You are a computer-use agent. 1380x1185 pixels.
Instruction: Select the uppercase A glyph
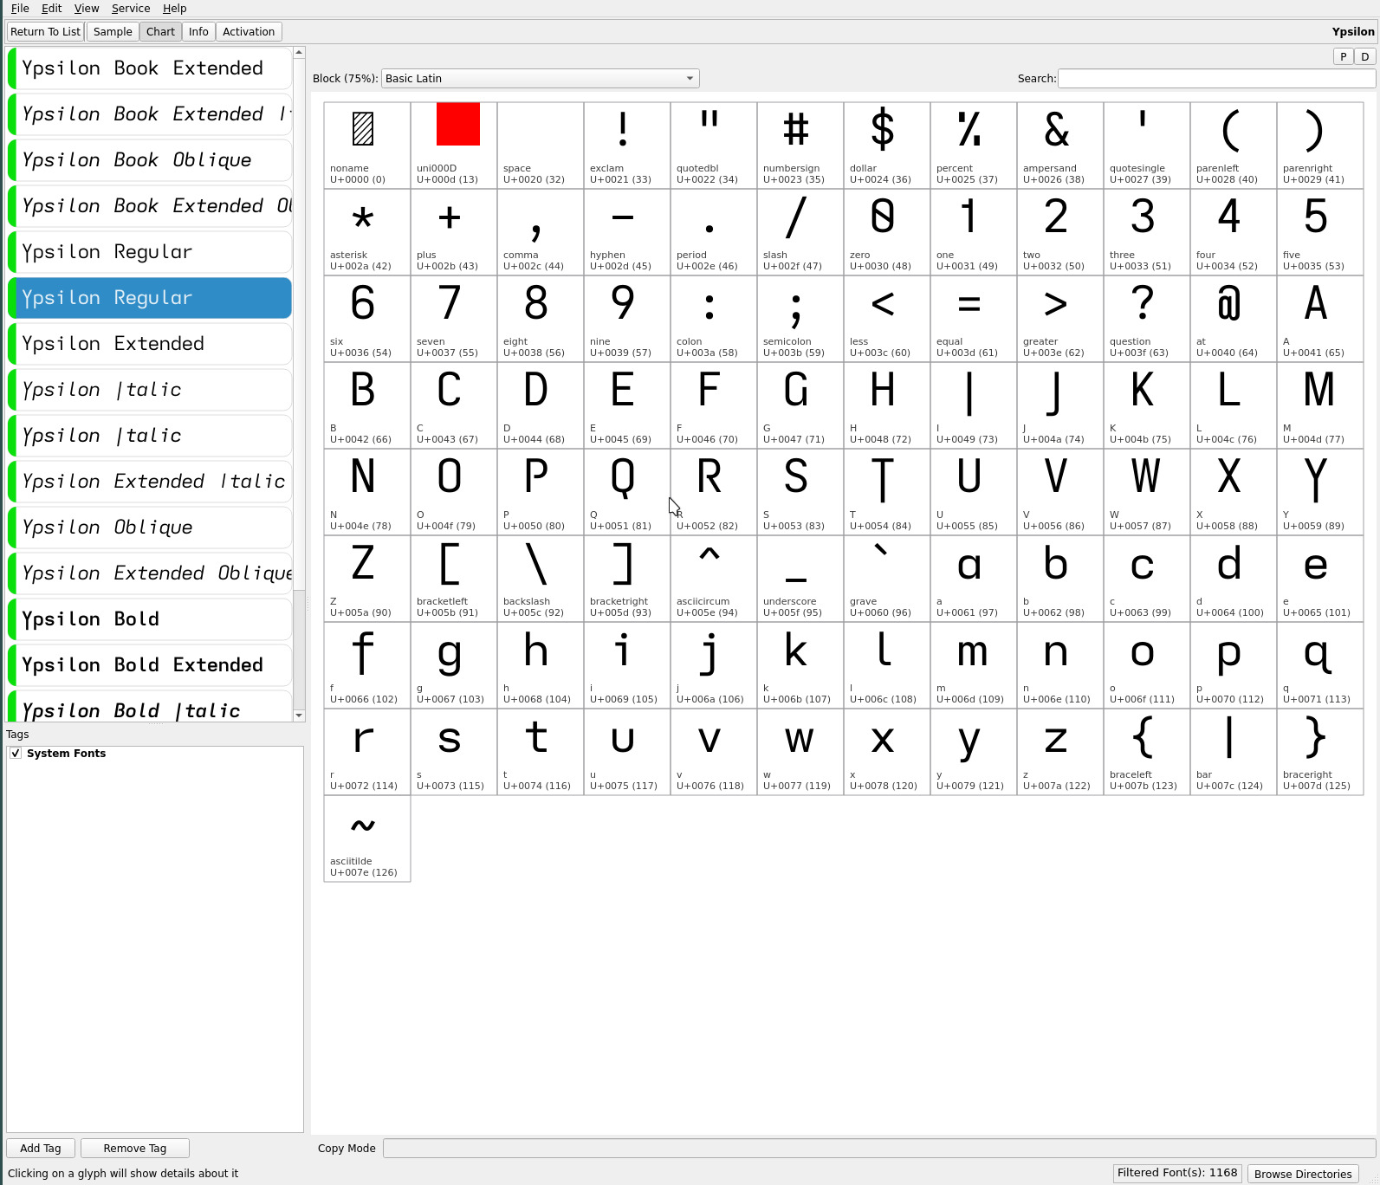pyautogui.click(x=1320, y=319)
